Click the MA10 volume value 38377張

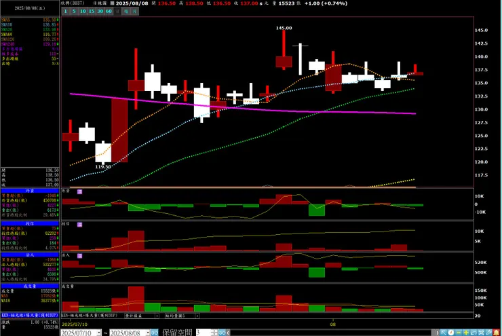(49, 301)
